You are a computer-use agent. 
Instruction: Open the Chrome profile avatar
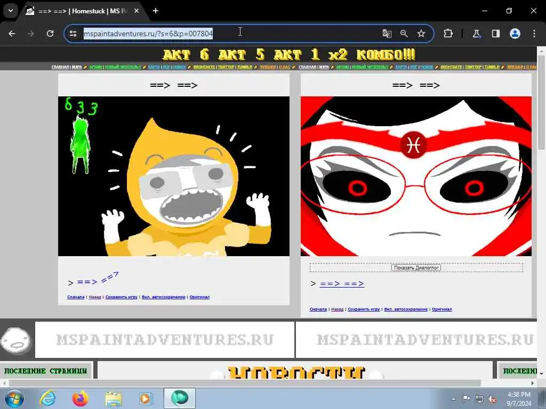515,34
